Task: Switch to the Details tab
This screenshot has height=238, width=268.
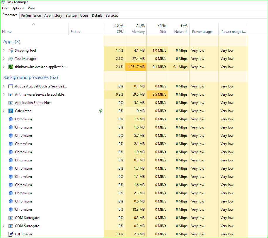Action: 97,16
